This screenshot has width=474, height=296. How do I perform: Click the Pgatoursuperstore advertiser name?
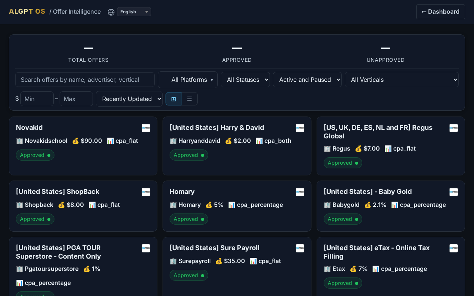[x=51, y=269]
